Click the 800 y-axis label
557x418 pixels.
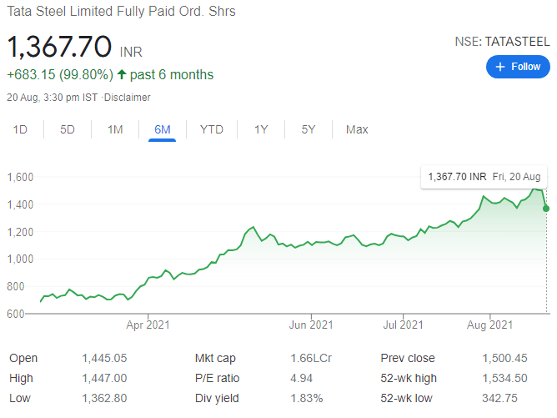tap(16, 286)
